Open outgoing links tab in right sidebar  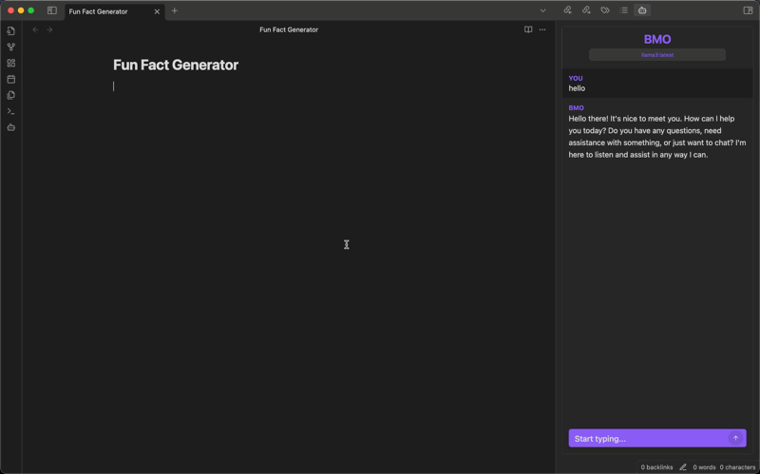click(586, 10)
